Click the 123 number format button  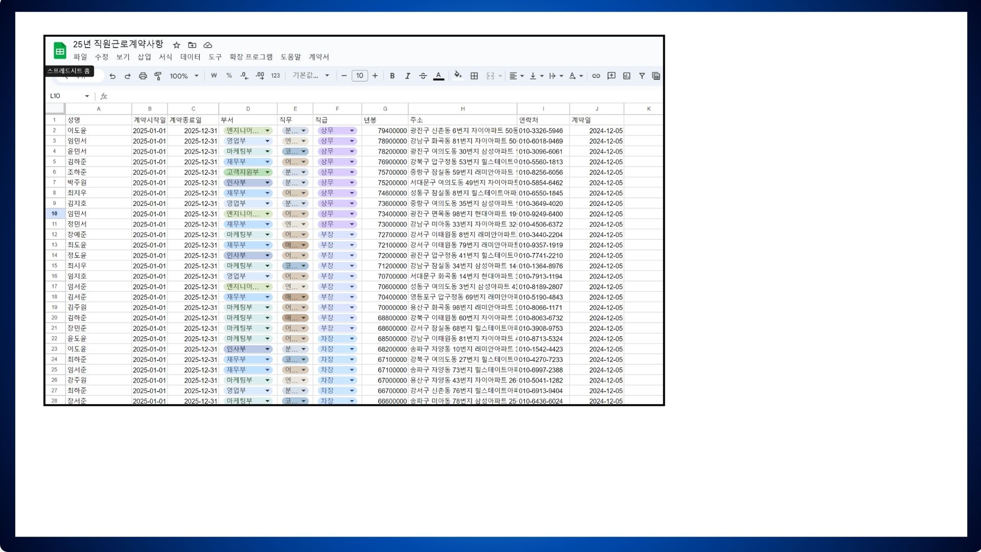click(x=275, y=76)
